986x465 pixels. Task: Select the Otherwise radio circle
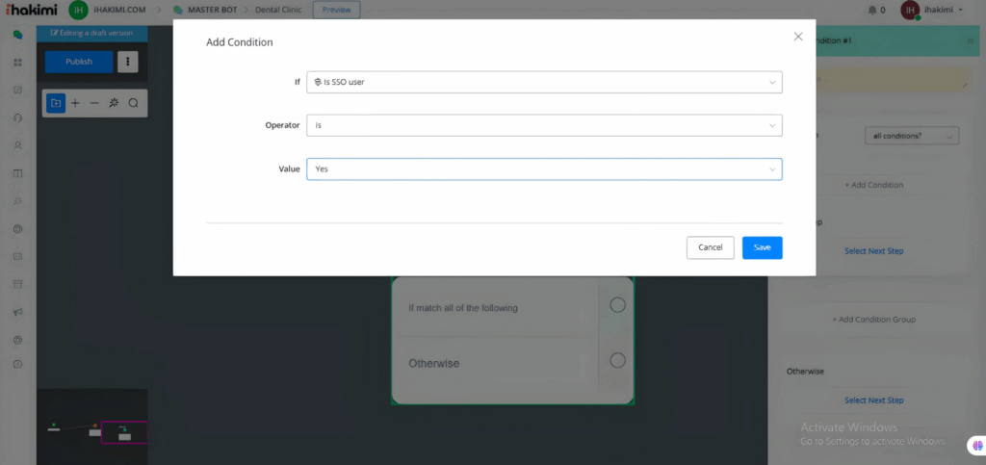(617, 360)
